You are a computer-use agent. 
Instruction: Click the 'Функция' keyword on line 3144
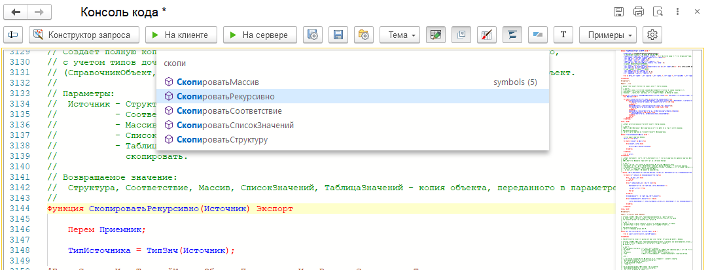65,209
